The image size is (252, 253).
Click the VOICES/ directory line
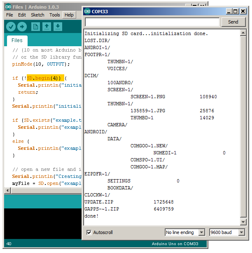(117, 69)
